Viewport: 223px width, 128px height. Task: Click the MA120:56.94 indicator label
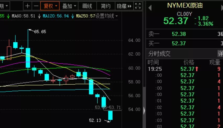[x=56, y=16]
